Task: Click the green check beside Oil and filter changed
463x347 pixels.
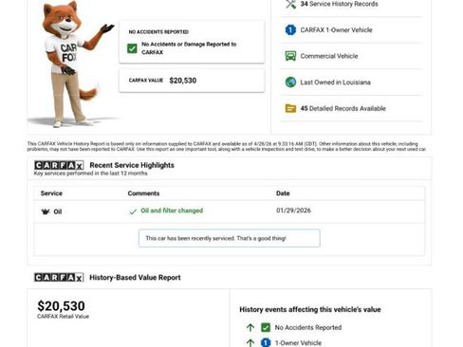Action: 133,211
